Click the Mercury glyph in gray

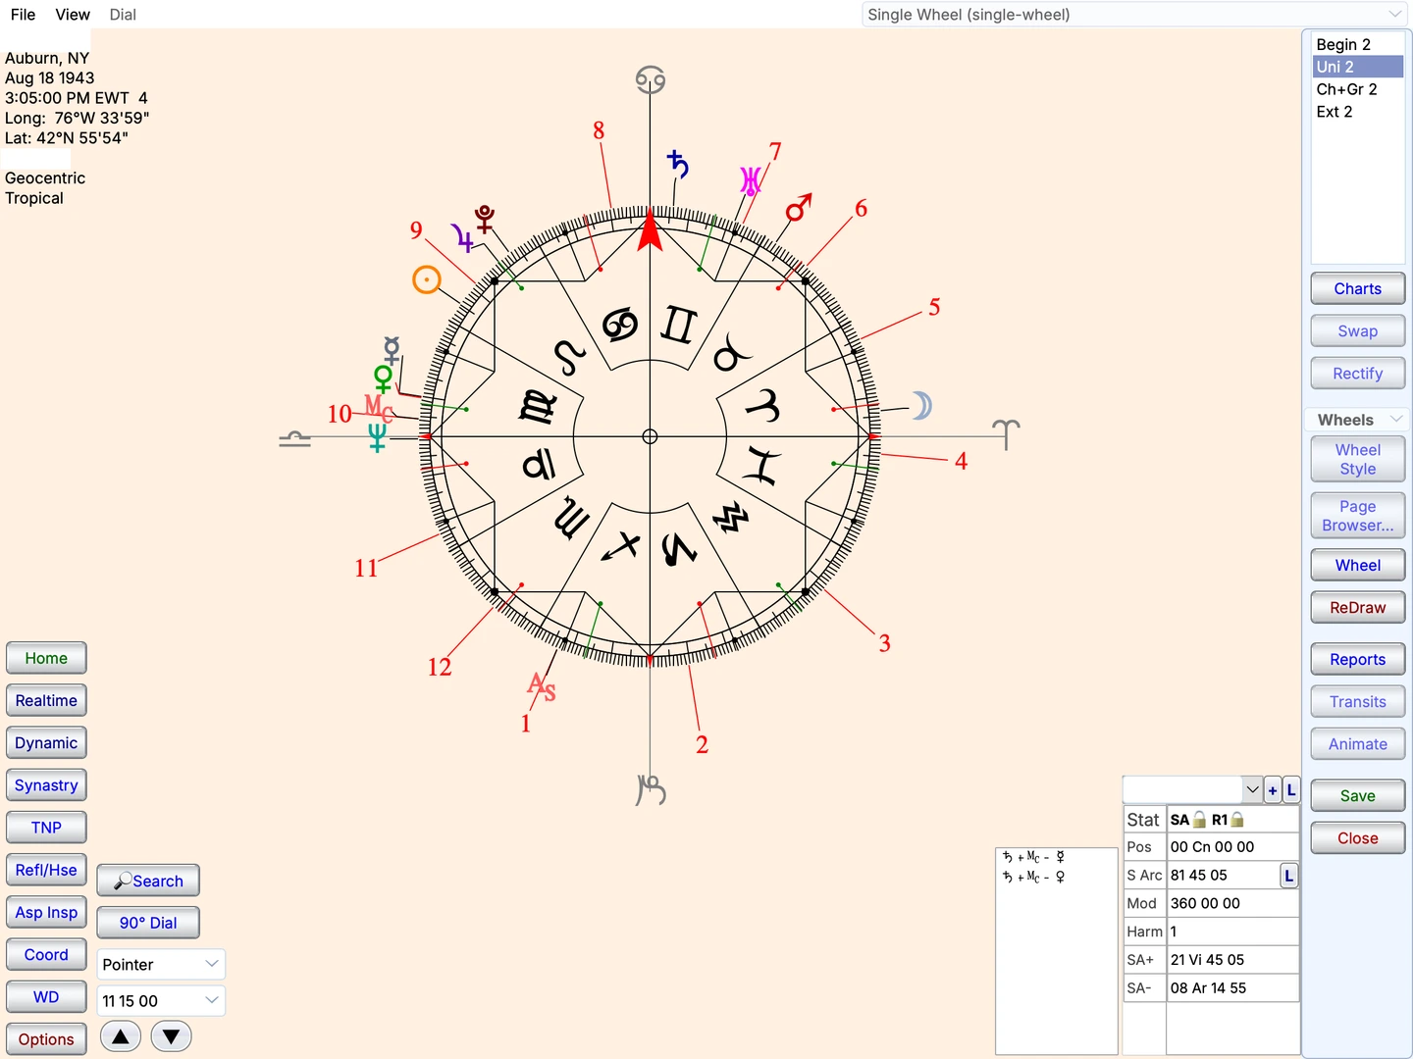pyautogui.click(x=392, y=350)
